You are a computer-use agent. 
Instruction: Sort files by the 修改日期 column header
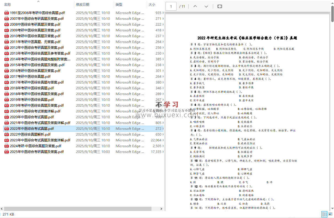coord(82,4)
